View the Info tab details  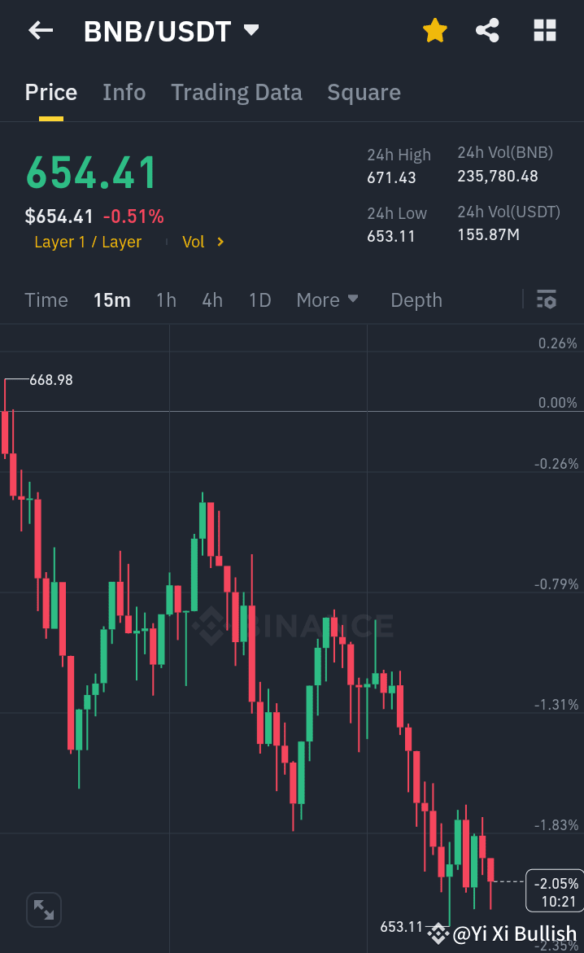coord(124,92)
